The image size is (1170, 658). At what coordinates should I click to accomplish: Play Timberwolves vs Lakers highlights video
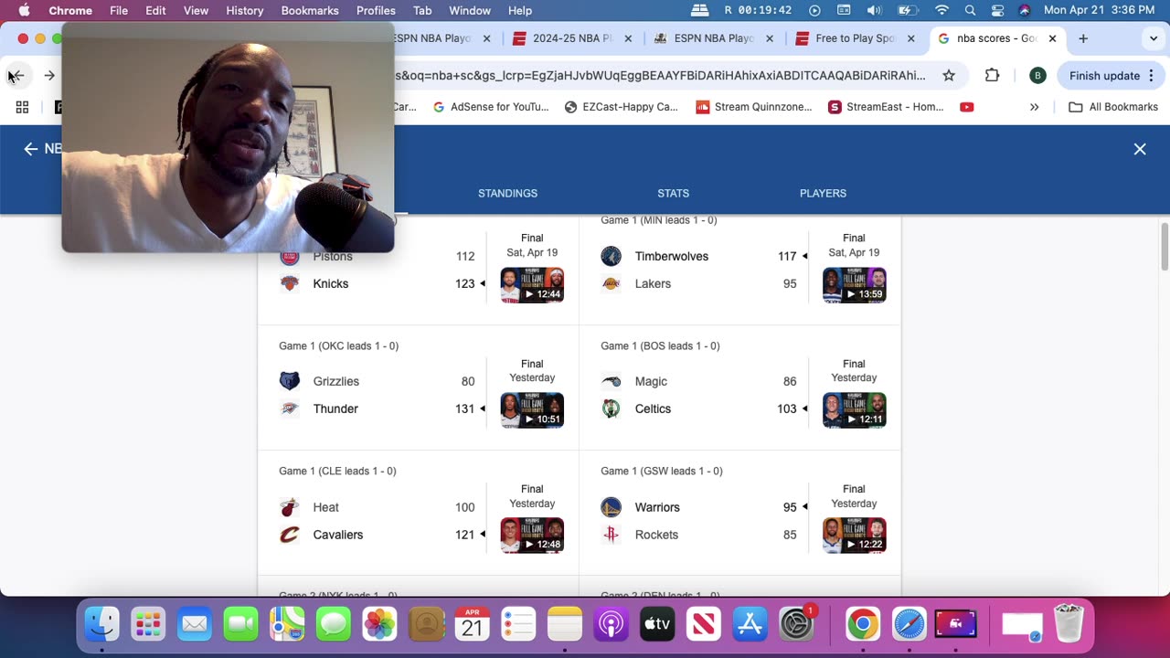coord(854,285)
